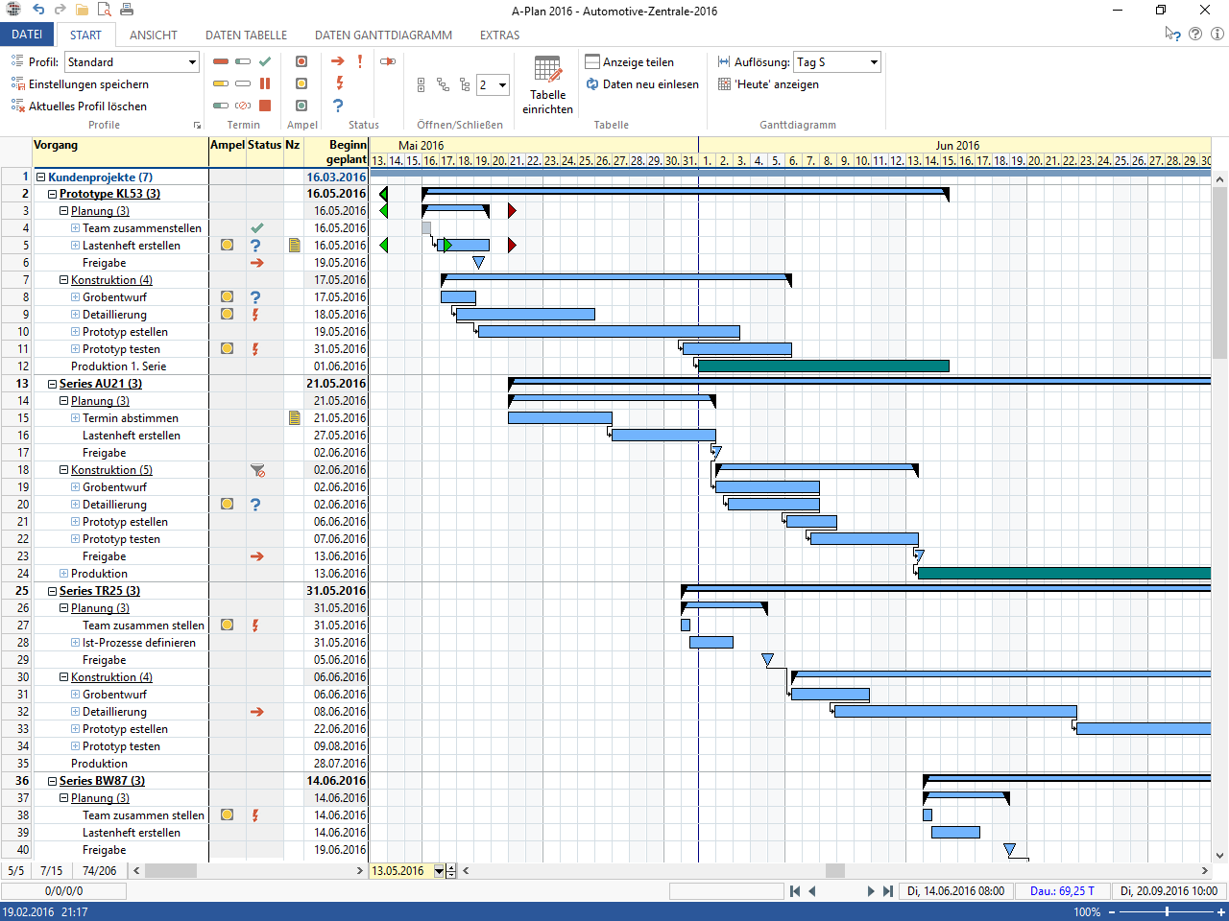Expand the Produktion row under Series AU21

pyautogui.click(x=64, y=574)
